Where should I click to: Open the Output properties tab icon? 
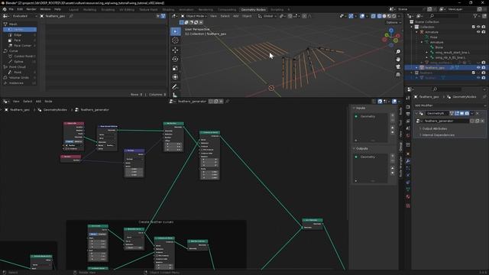(408, 114)
